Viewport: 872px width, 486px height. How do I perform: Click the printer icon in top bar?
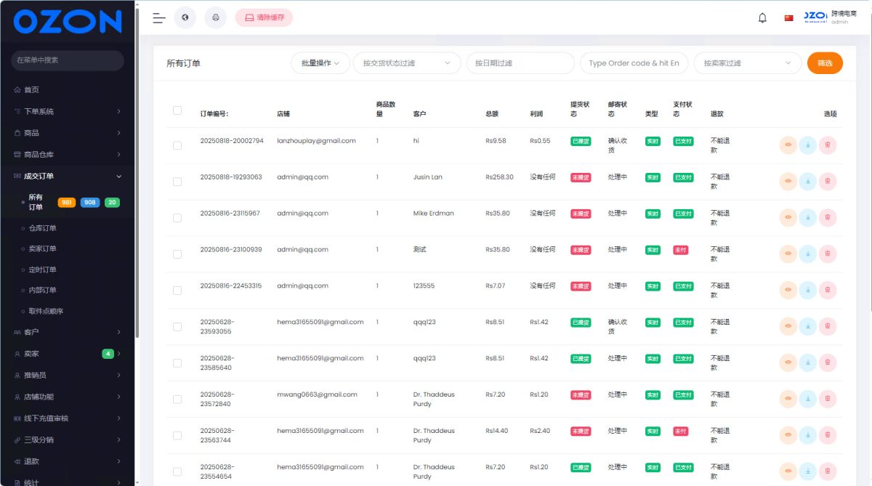(216, 17)
